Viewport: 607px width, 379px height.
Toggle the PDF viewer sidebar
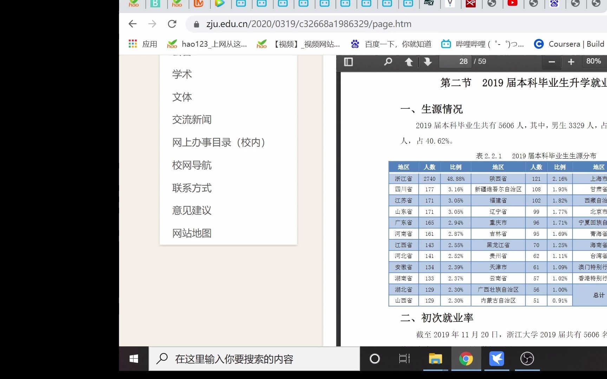[348, 62]
